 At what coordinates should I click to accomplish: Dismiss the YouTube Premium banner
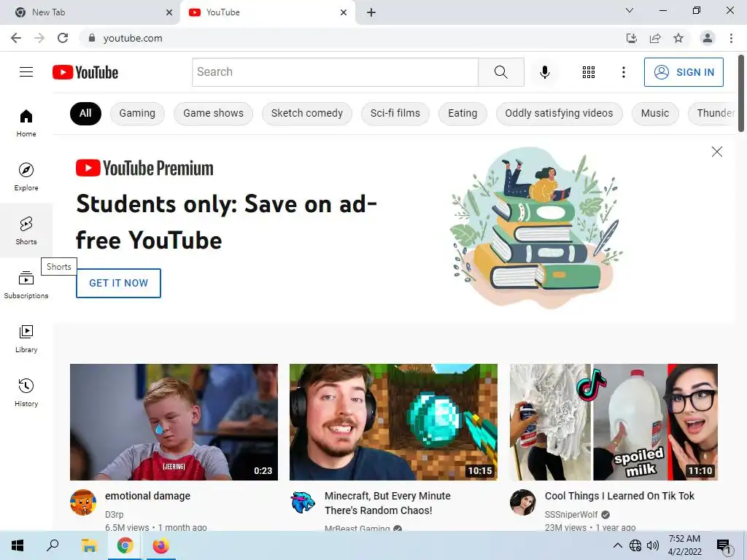coord(716,152)
